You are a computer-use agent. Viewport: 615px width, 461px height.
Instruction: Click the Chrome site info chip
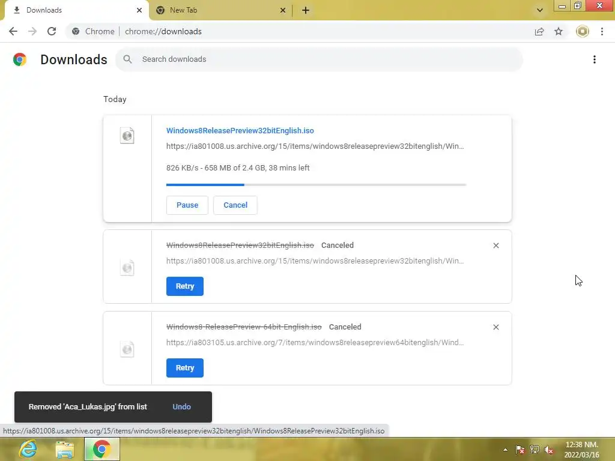pyautogui.click(x=93, y=31)
